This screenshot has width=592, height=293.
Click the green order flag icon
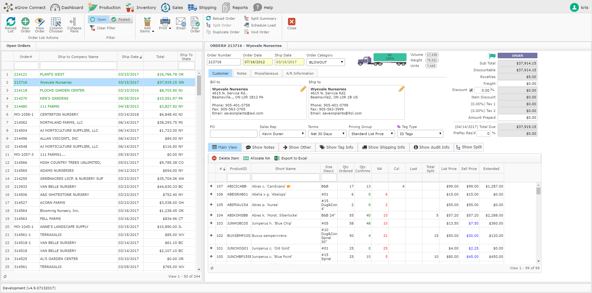[492, 56]
